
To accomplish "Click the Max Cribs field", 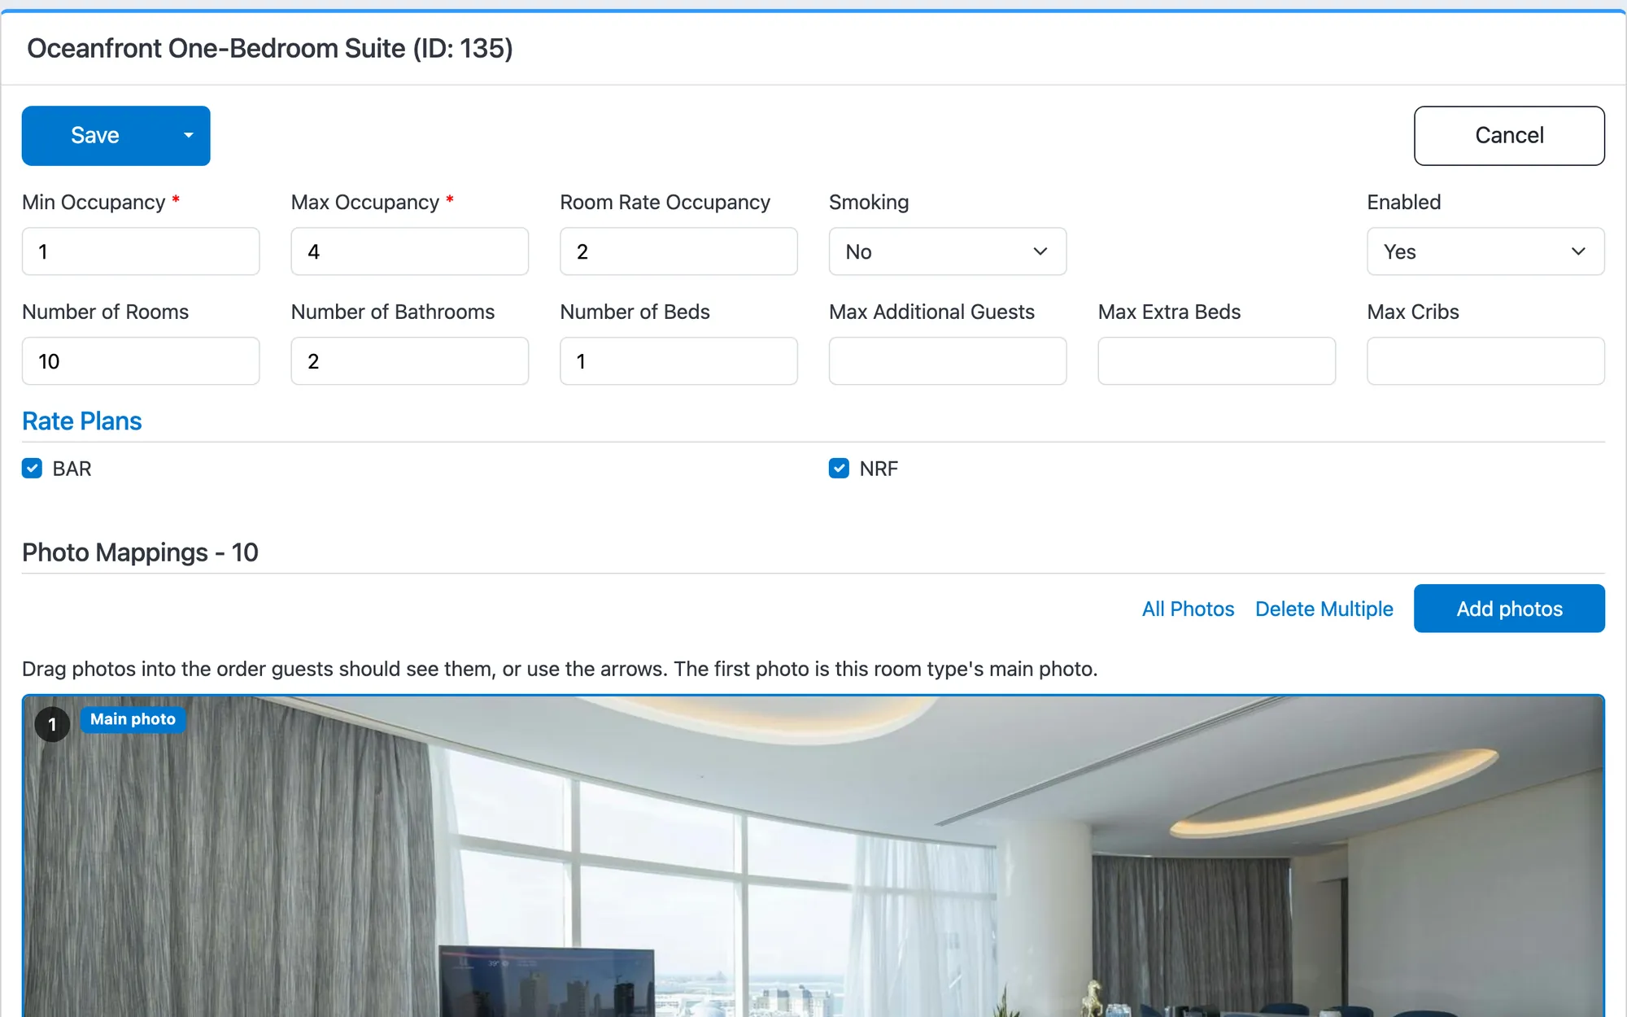I will (1485, 361).
